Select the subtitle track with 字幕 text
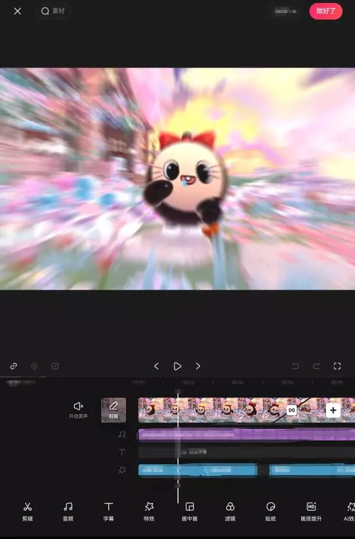The height and width of the screenshot is (539, 355). [247, 452]
